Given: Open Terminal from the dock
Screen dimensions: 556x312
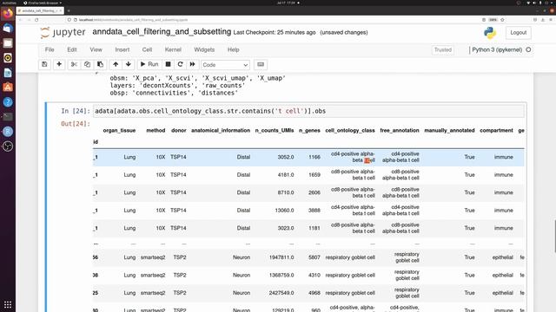Looking at the screenshot, I should pyautogui.click(x=8, y=117).
